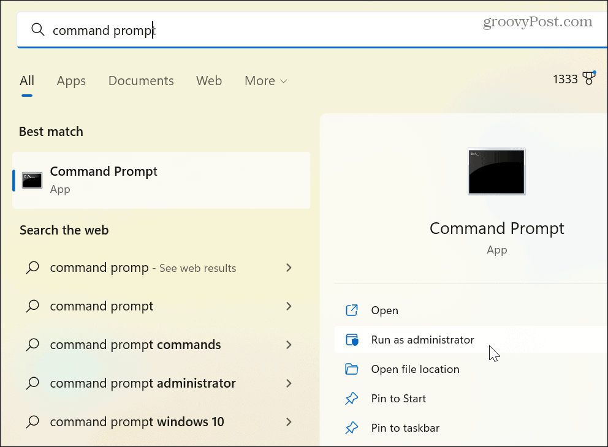Select the 'command prompt windows 10' suggestion
The image size is (608, 447).
coord(137,422)
